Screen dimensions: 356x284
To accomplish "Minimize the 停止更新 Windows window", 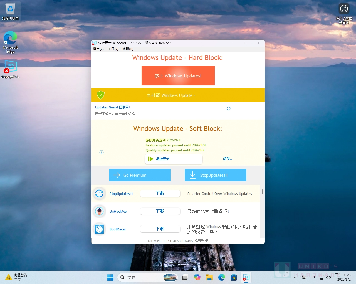I will [x=233, y=43].
